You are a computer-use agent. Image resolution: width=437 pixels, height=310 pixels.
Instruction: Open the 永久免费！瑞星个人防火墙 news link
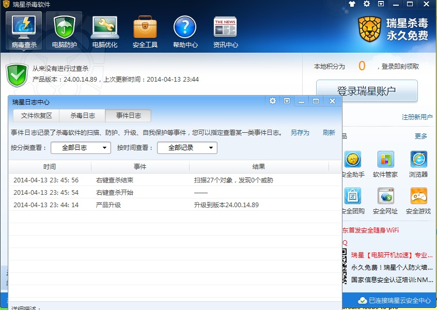pyautogui.click(x=392, y=267)
